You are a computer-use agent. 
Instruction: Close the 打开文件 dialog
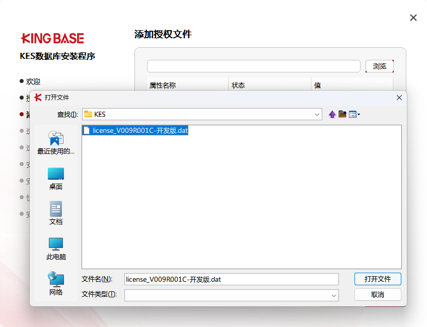click(399, 98)
